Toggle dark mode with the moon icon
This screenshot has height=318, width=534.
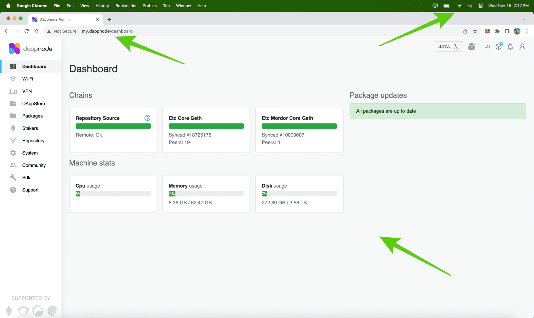(457, 47)
